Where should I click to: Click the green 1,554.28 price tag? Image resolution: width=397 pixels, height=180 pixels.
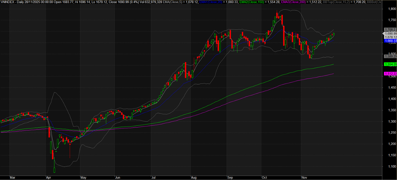pyautogui.click(x=390, y=64)
